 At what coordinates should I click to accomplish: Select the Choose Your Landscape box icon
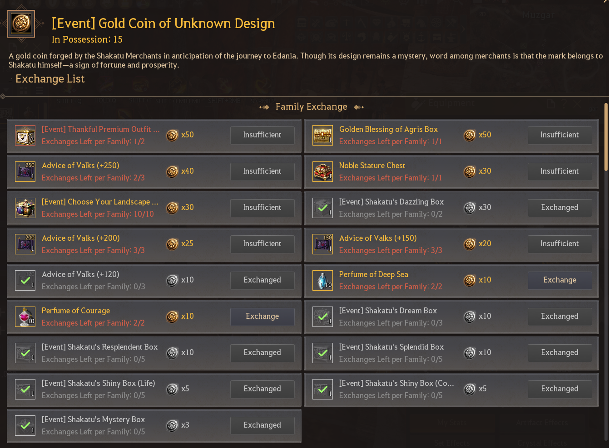[x=25, y=208]
